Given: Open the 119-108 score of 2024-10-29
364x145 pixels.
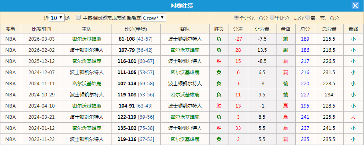Looking at the screenshot, I should point(127,94).
